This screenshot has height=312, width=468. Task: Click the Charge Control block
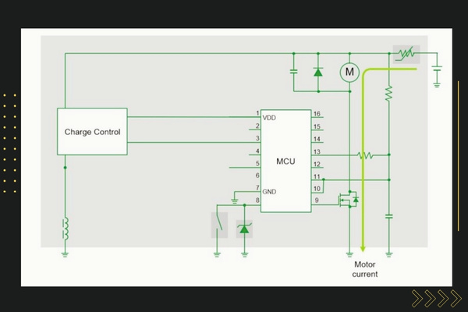tap(92, 131)
